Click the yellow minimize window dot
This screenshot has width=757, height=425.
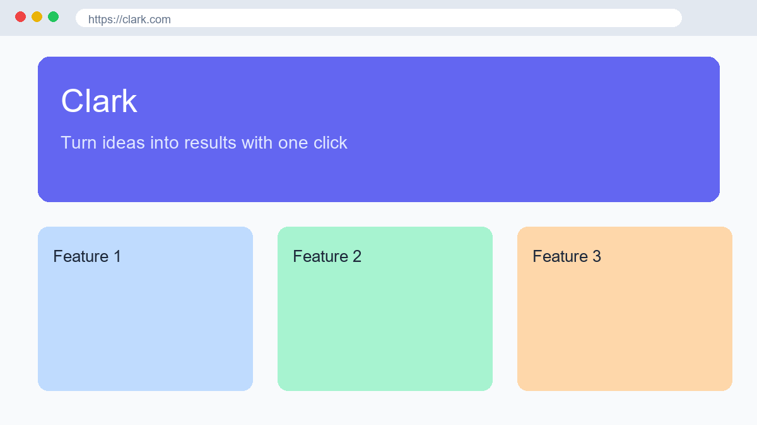coord(37,17)
